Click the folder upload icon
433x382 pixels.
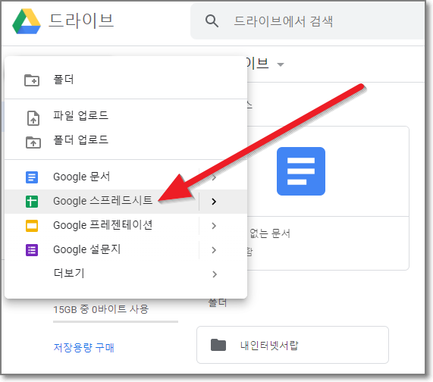[33, 142]
